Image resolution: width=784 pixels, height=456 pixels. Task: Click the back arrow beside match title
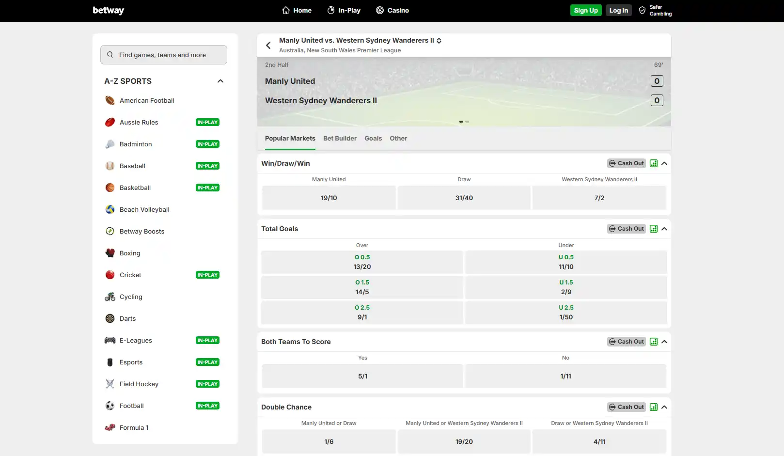[268, 45]
